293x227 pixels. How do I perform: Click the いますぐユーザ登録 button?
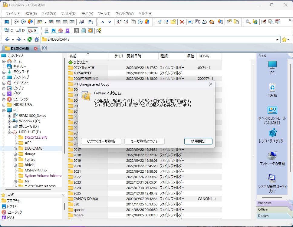click(101, 141)
